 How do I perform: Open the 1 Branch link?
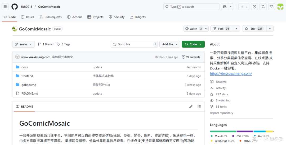tap(46, 44)
